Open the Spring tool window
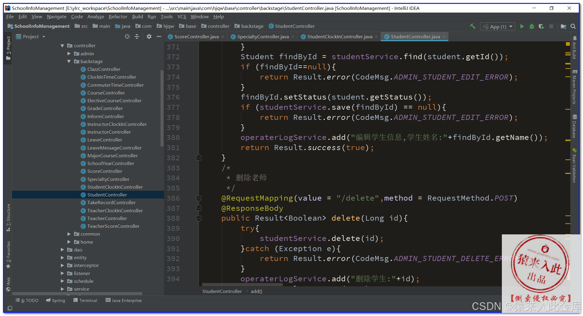This screenshot has width=583, height=316. pyautogui.click(x=55, y=300)
